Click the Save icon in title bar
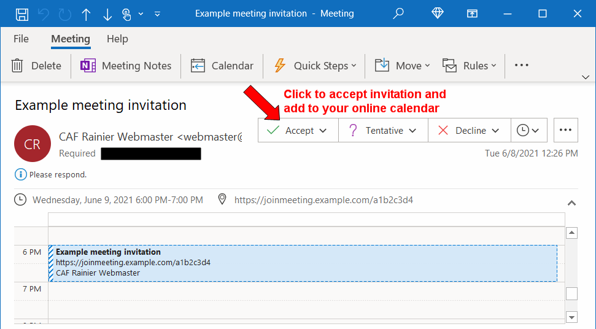 pos(21,14)
